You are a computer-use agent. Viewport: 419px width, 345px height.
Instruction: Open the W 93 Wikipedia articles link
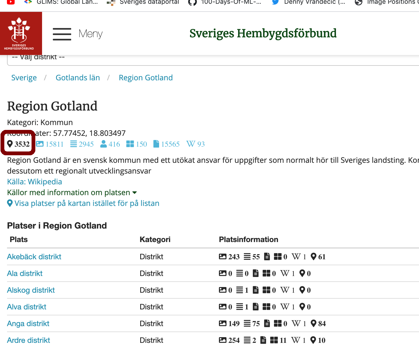tap(195, 144)
